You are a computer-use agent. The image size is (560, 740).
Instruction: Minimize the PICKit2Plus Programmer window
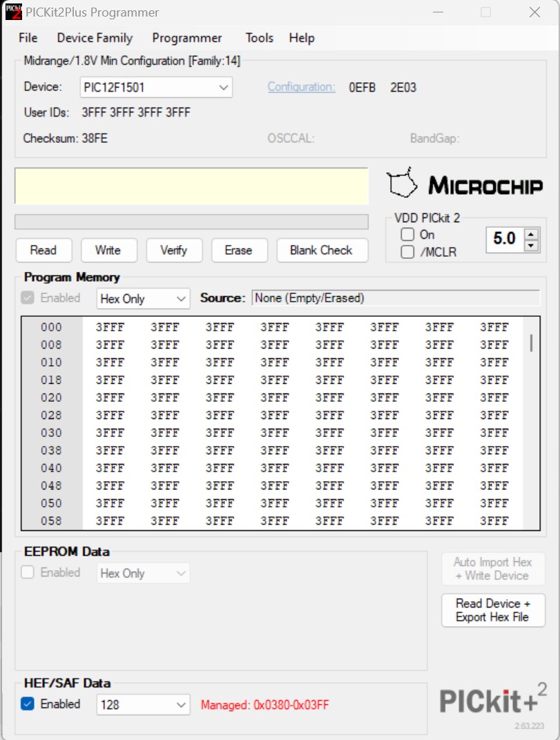pos(438,12)
